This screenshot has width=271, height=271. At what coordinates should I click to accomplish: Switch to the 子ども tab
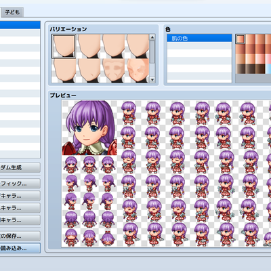pos(12,12)
